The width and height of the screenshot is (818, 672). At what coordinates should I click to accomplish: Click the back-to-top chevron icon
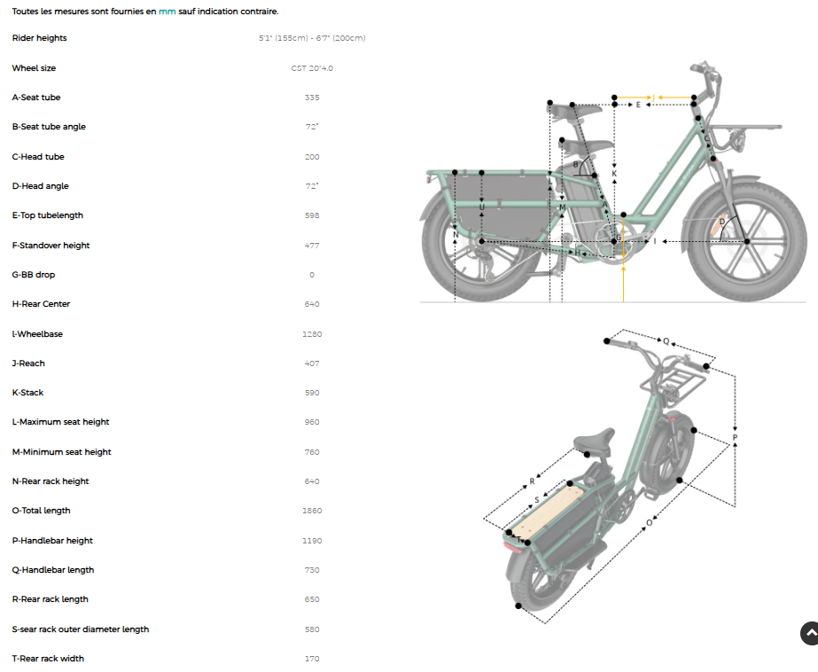[x=805, y=634]
